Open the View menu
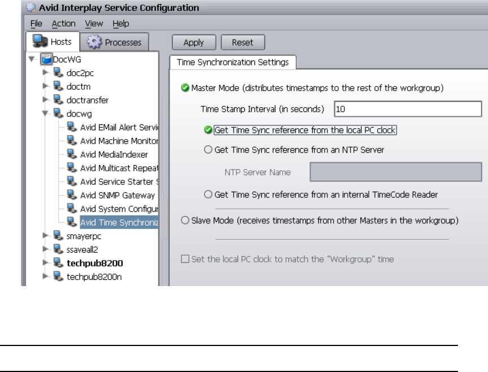Viewport: 488px width, 372px height. [x=94, y=24]
